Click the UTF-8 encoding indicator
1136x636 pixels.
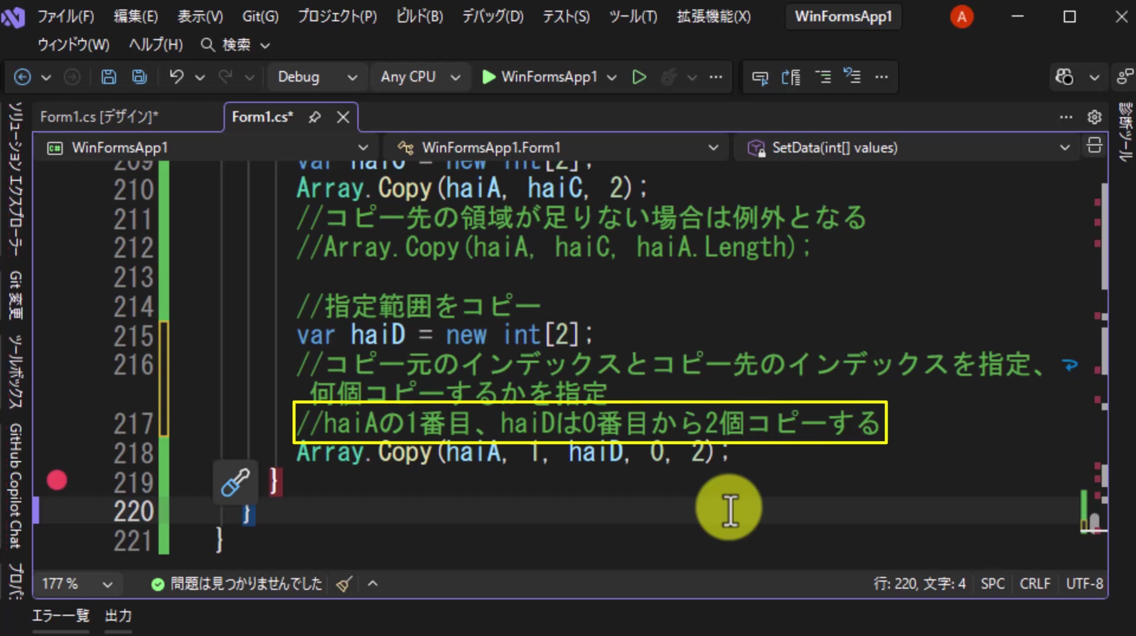point(1084,584)
